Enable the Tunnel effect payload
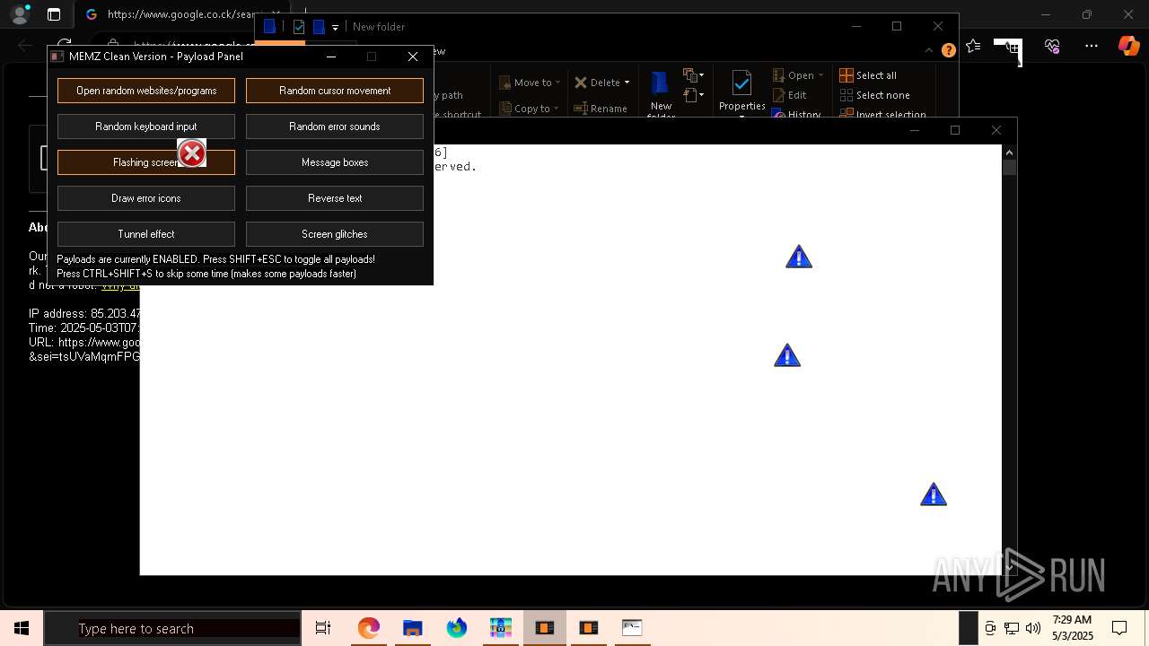 (x=146, y=234)
